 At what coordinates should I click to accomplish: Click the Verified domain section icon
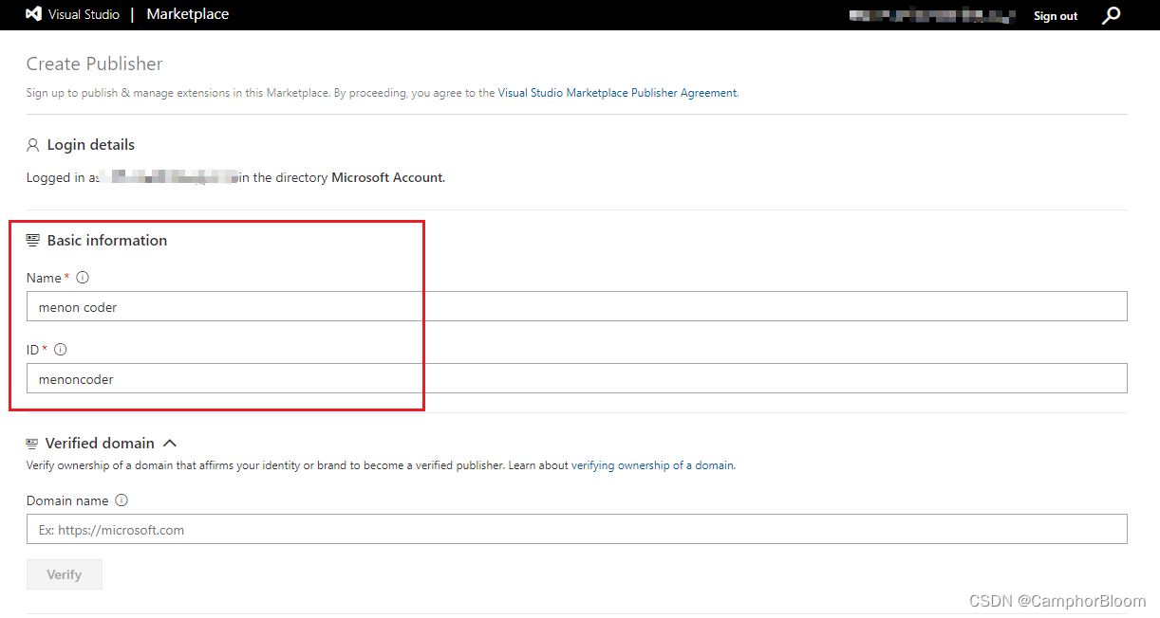(32, 444)
